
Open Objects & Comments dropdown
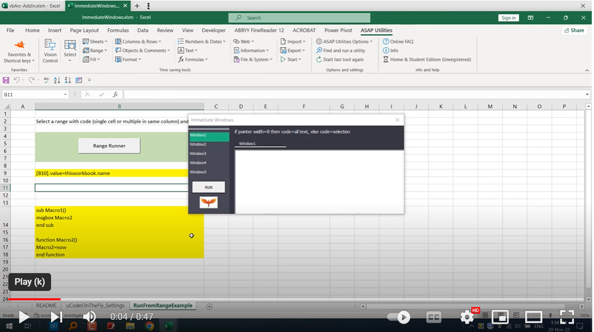(143, 51)
